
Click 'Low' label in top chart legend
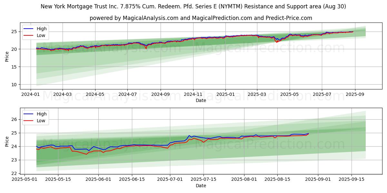point(41,35)
